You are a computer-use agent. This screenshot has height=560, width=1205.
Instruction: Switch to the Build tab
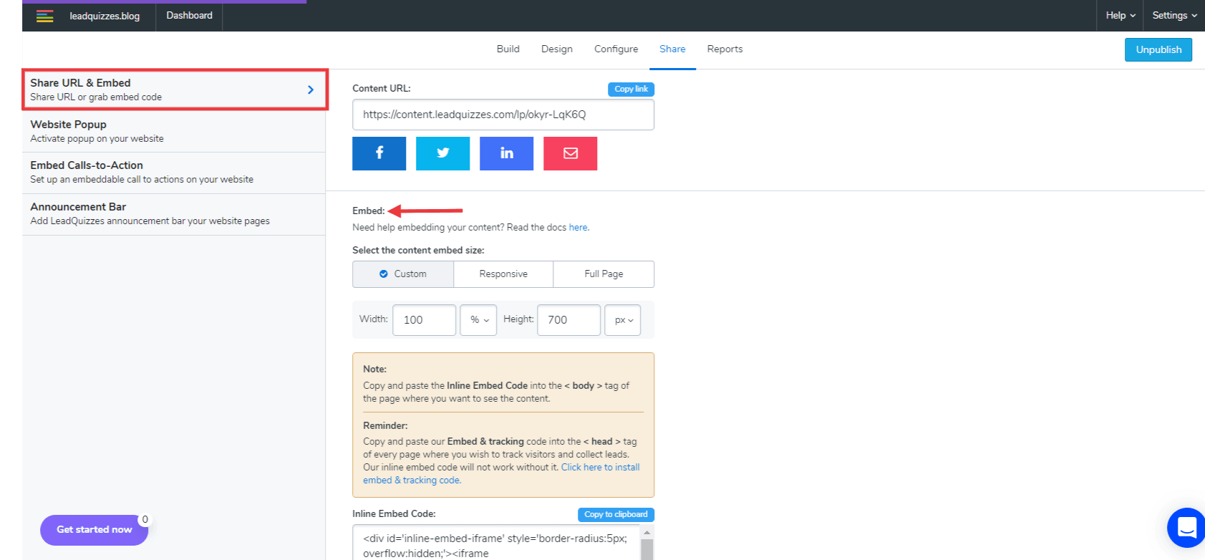point(508,49)
